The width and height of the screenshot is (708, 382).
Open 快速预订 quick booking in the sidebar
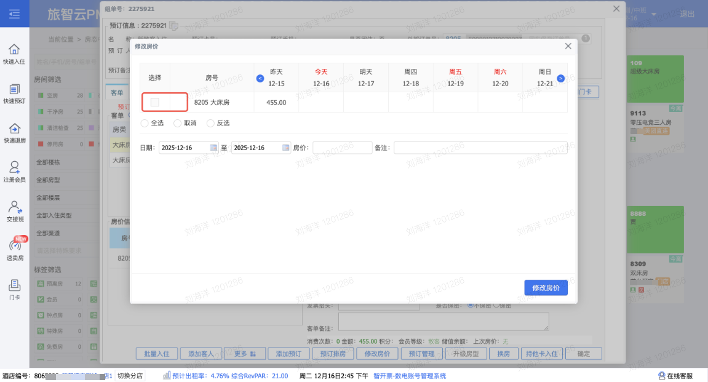(14, 94)
